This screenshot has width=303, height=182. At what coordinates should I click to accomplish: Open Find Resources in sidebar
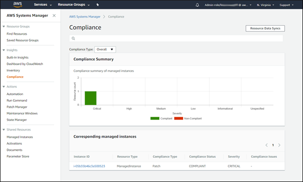pyautogui.click(x=17, y=34)
